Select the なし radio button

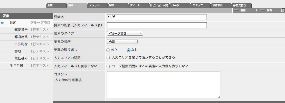129,50
